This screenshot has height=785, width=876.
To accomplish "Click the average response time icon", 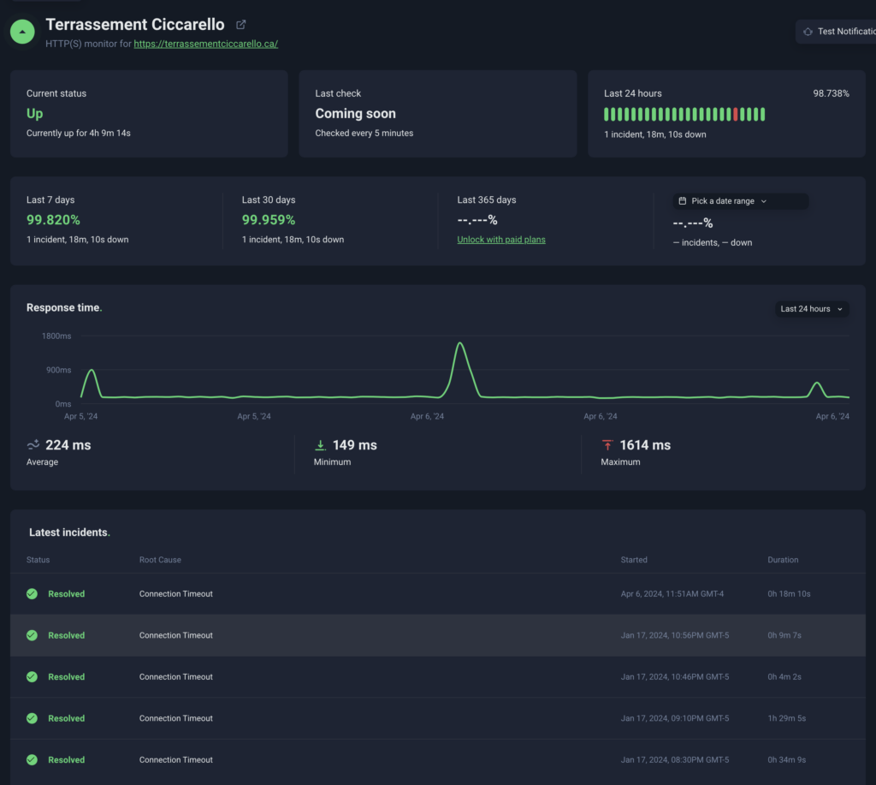I will (33, 445).
